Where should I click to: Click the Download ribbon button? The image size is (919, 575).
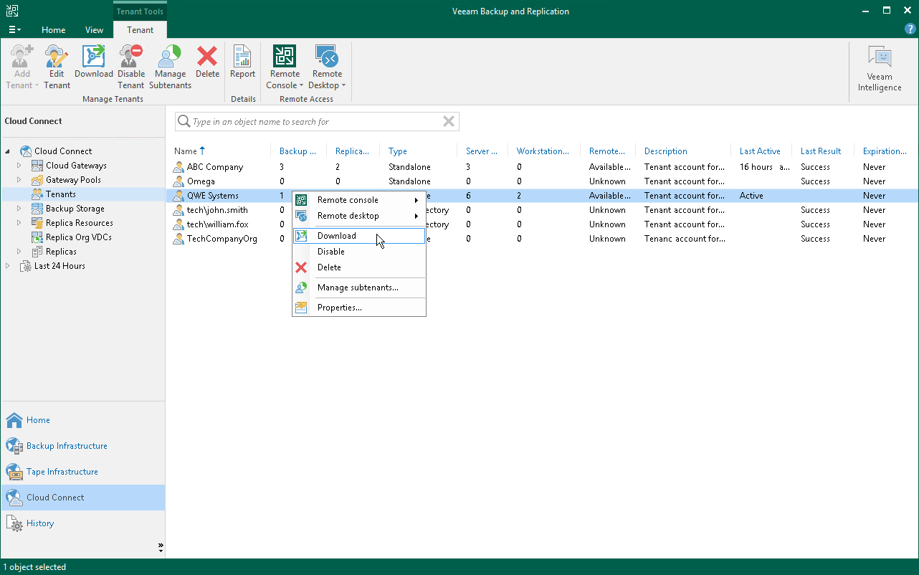94,66
